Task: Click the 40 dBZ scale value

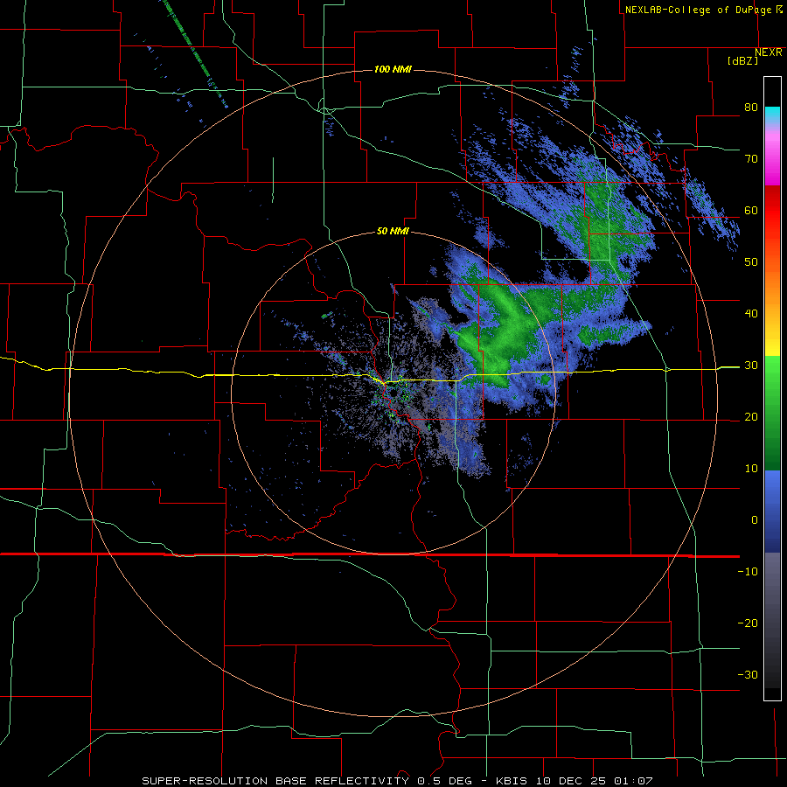Action: coord(751,314)
